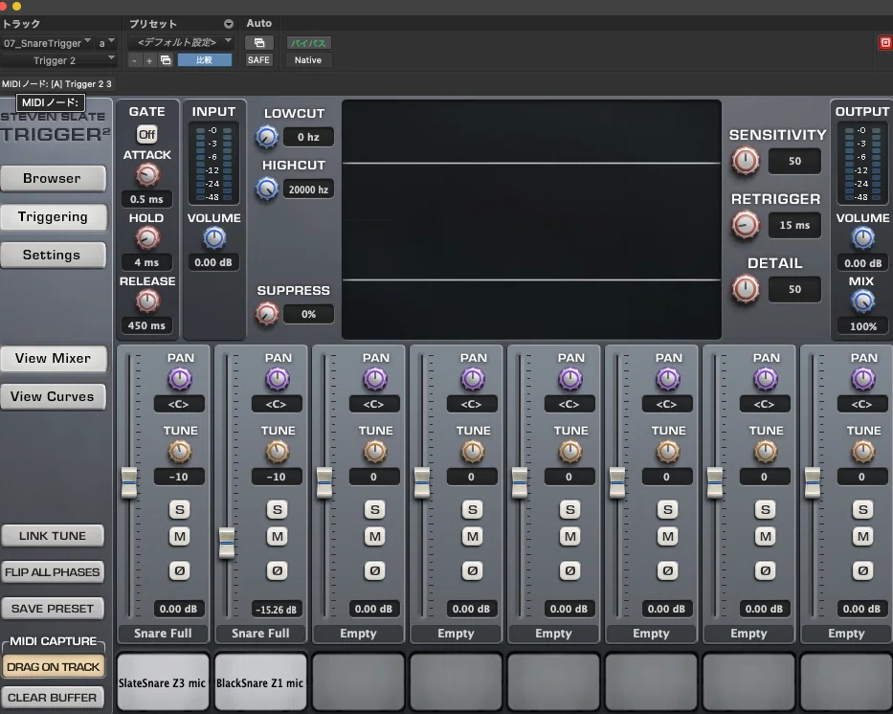893x714 pixels.
Task: Click the DETAIL knob
Action: tap(745, 289)
